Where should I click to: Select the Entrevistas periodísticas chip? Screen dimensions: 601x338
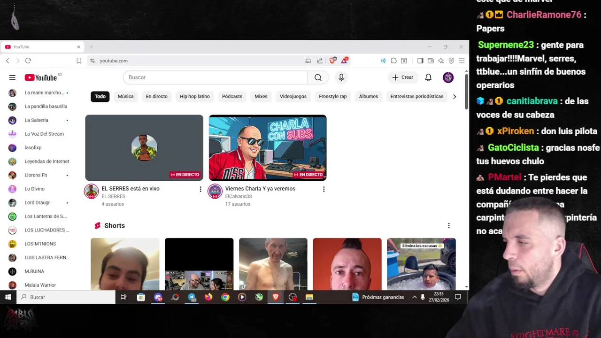(x=417, y=96)
